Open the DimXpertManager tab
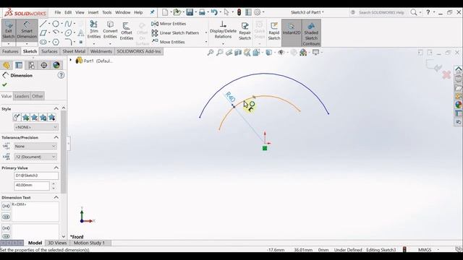Screen dimensions: 463x260 pos(43,65)
